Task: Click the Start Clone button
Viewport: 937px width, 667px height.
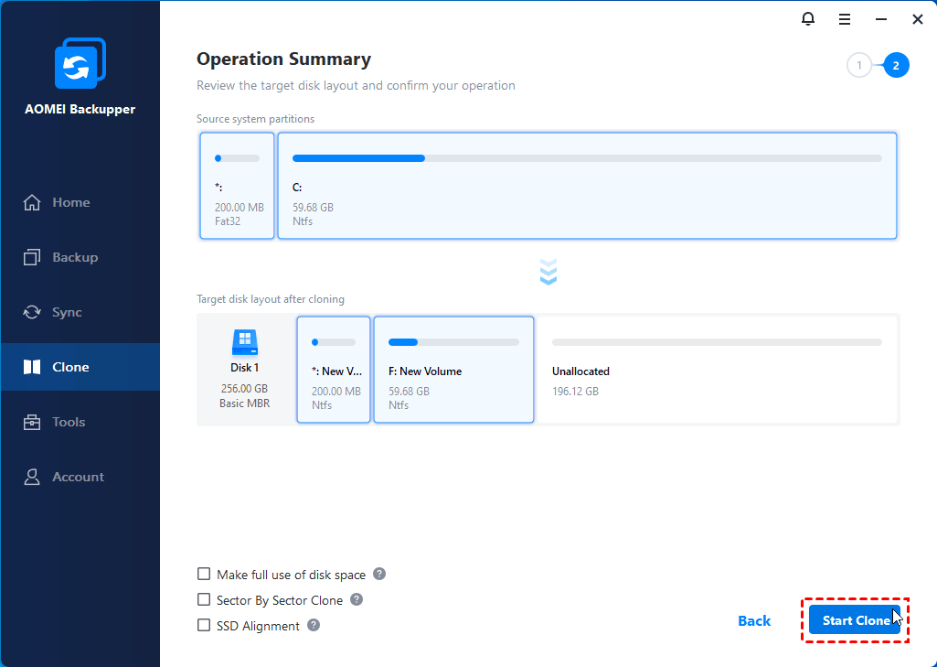Action: tap(855, 620)
